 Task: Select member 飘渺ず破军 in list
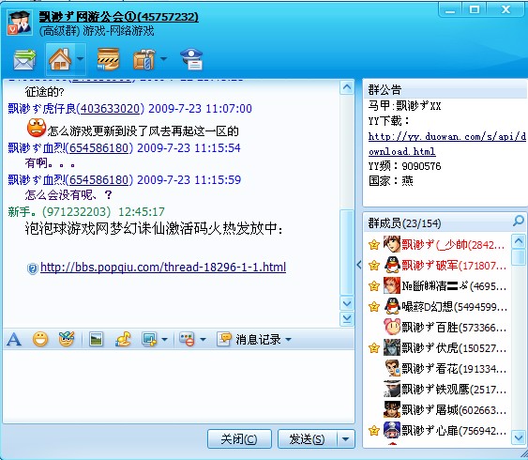click(x=437, y=266)
